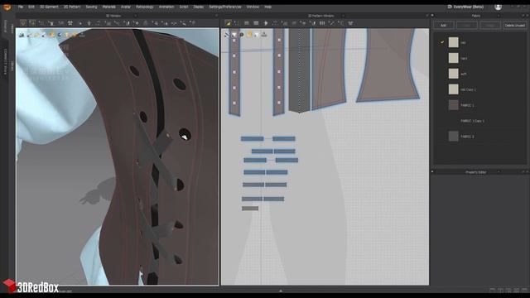Select the Transform Pattern tool next to Edit Pattern
The height and width of the screenshot is (298, 530).
click(237, 23)
